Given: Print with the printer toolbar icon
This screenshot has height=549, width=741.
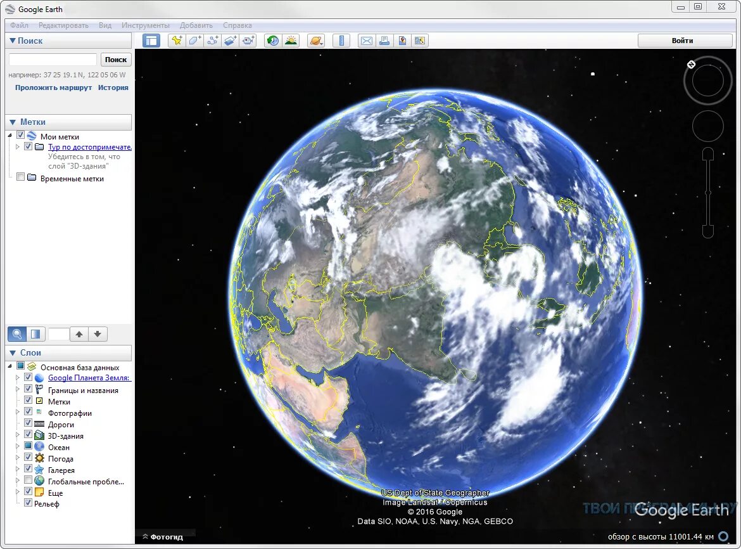Looking at the screenshot, I should pyautogui.click(x=384, y=41).
